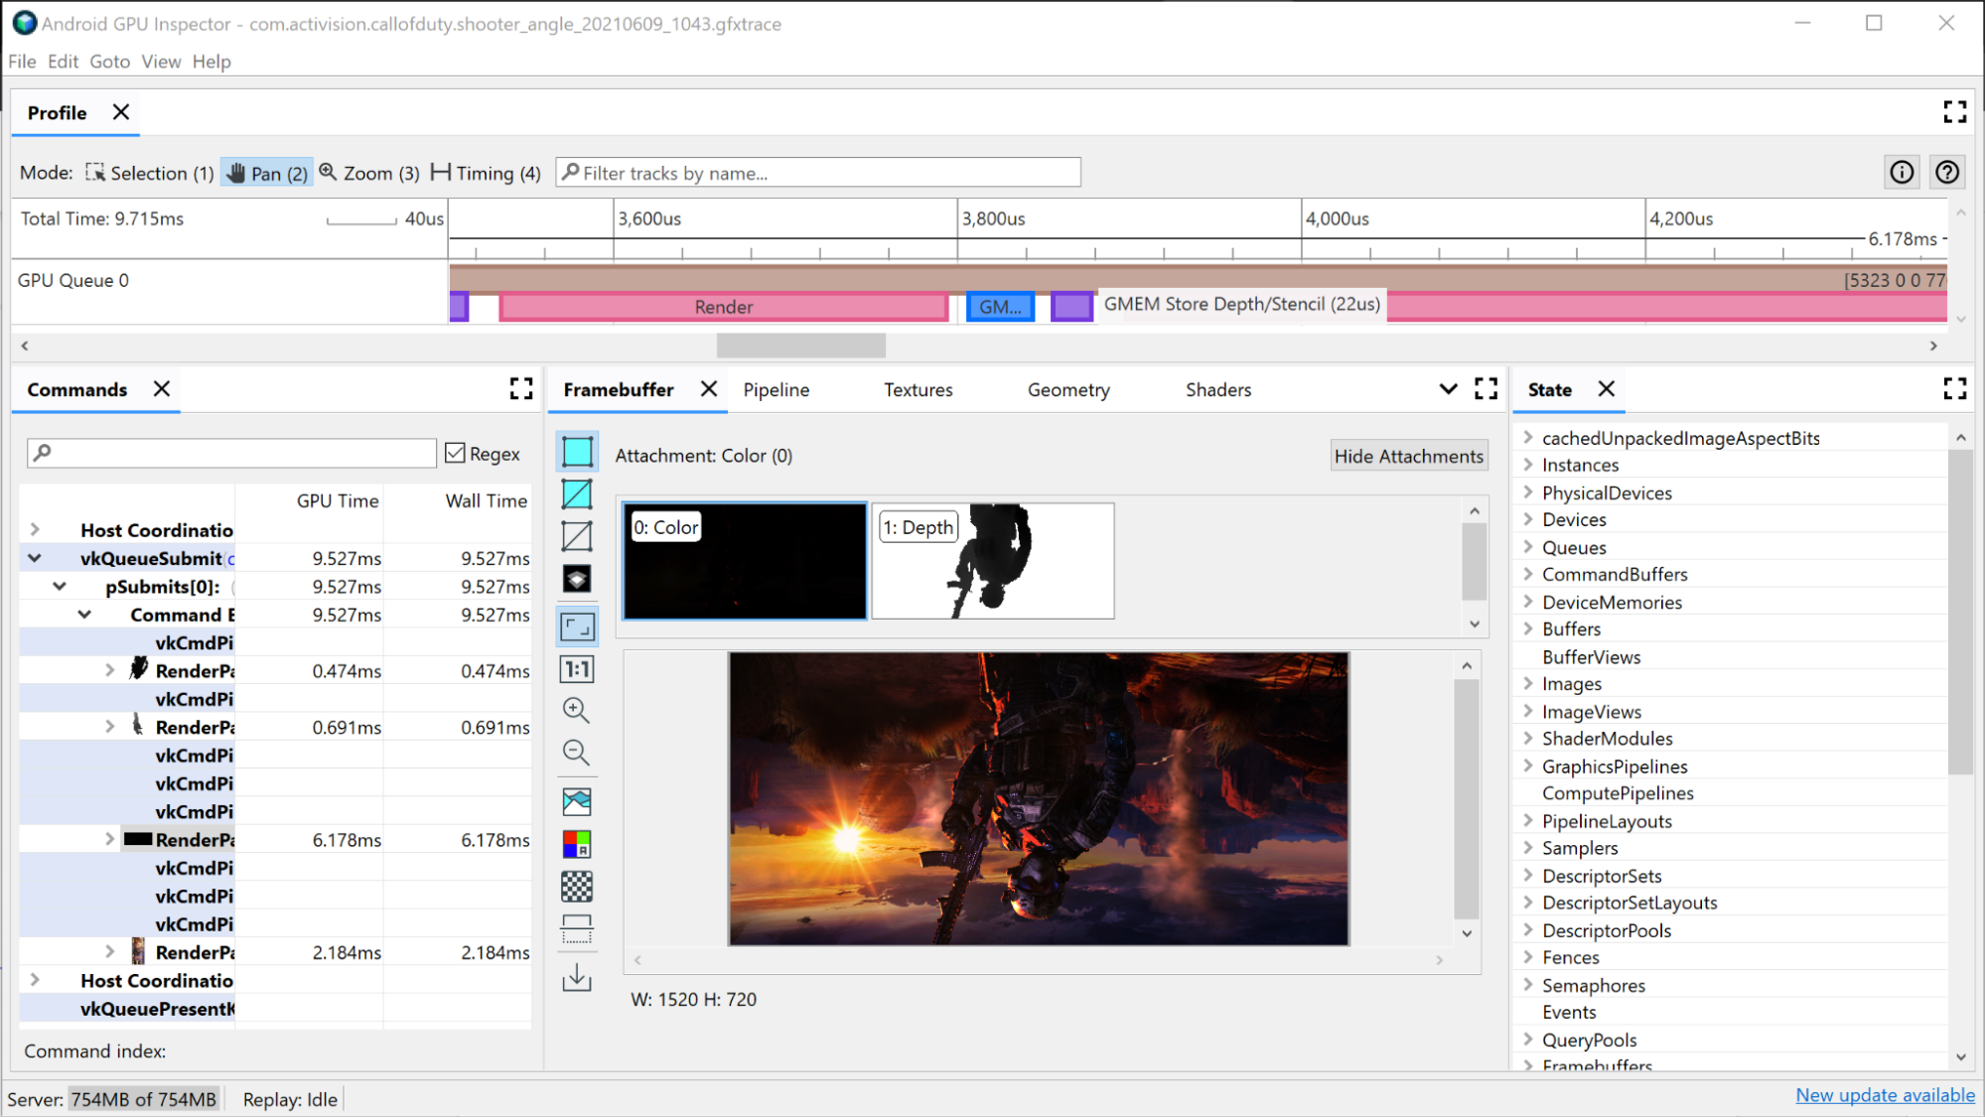Click the zoom-out icon in Framebuffer
This screenshot has height=1118, width=1985.
575,752
